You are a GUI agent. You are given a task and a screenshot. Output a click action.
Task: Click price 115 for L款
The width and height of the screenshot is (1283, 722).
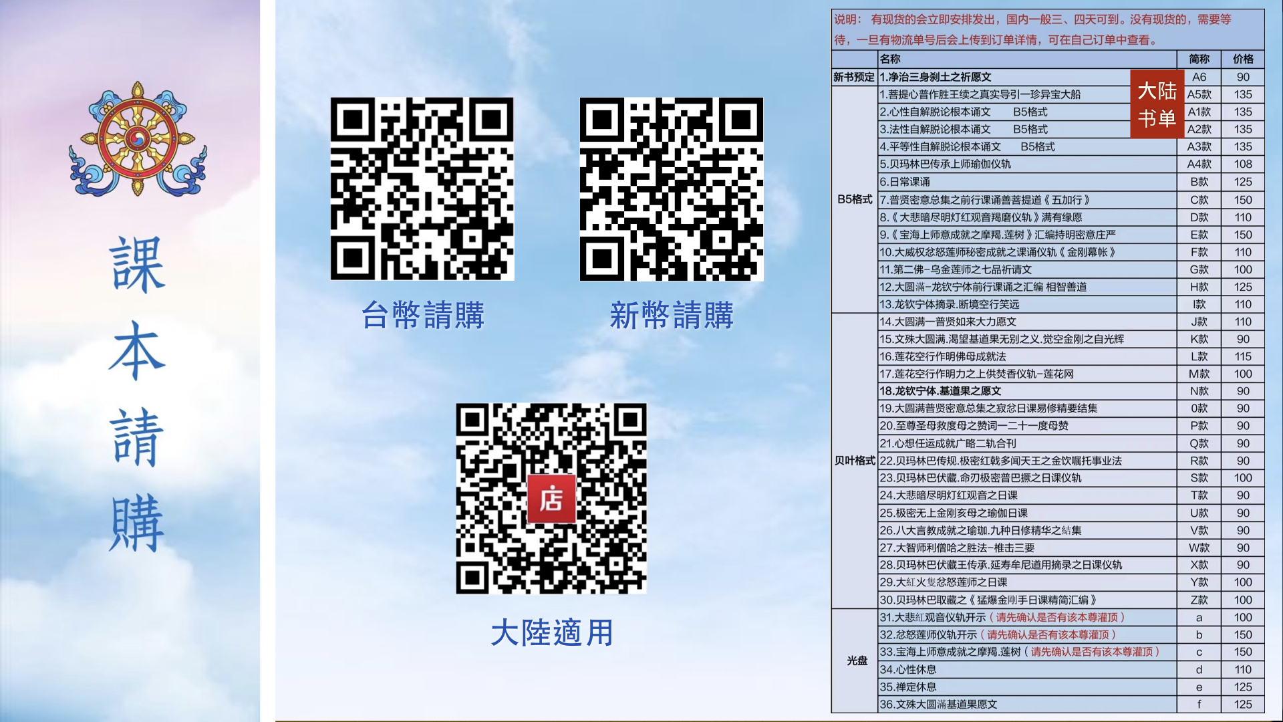point(1243,356)
